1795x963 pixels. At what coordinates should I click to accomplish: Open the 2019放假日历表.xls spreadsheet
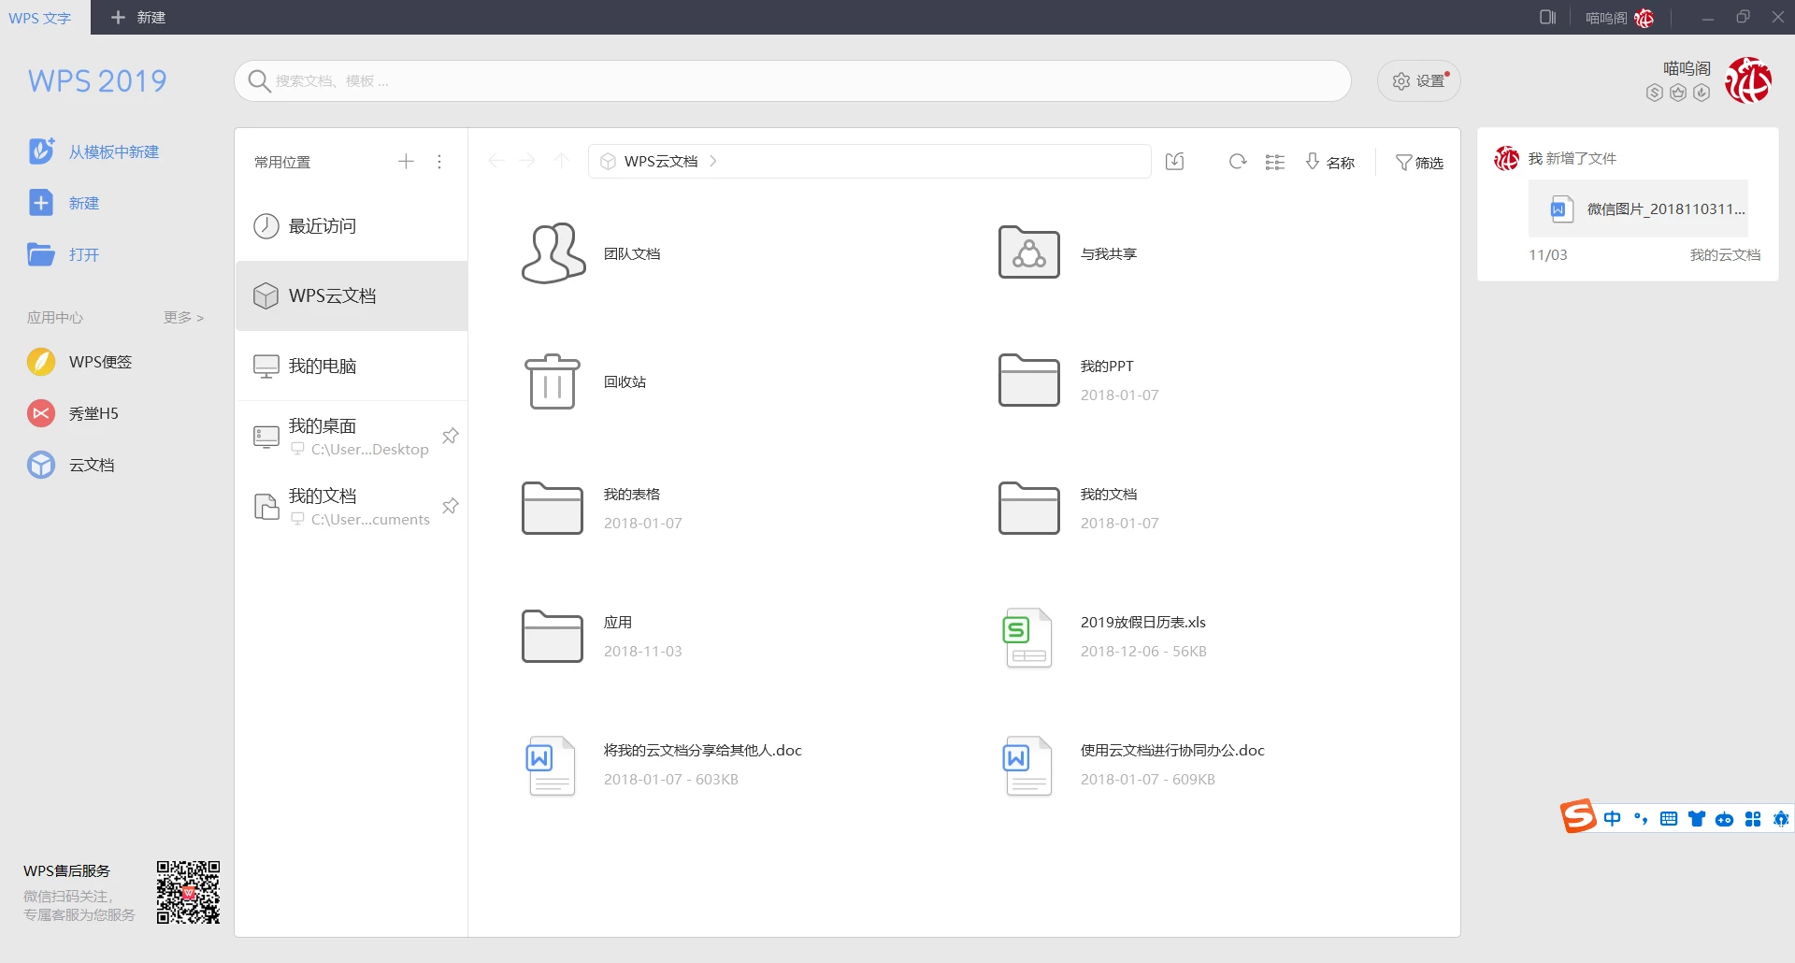point(1104,637)
